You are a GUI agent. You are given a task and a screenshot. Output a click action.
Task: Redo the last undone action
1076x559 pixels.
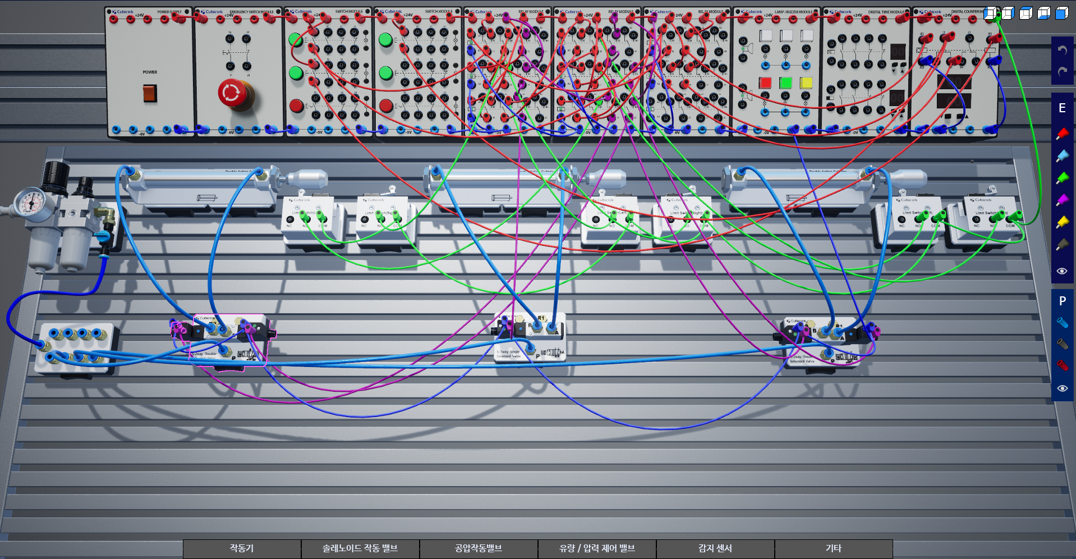tap(1062, 72)
